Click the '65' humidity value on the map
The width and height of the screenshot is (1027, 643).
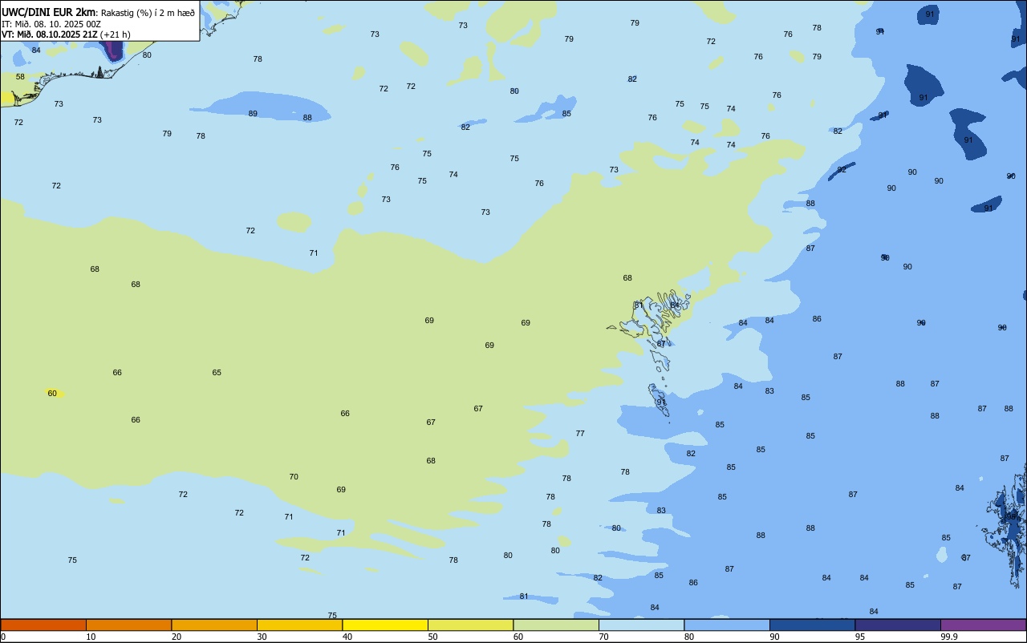click(x=217, y=373)
